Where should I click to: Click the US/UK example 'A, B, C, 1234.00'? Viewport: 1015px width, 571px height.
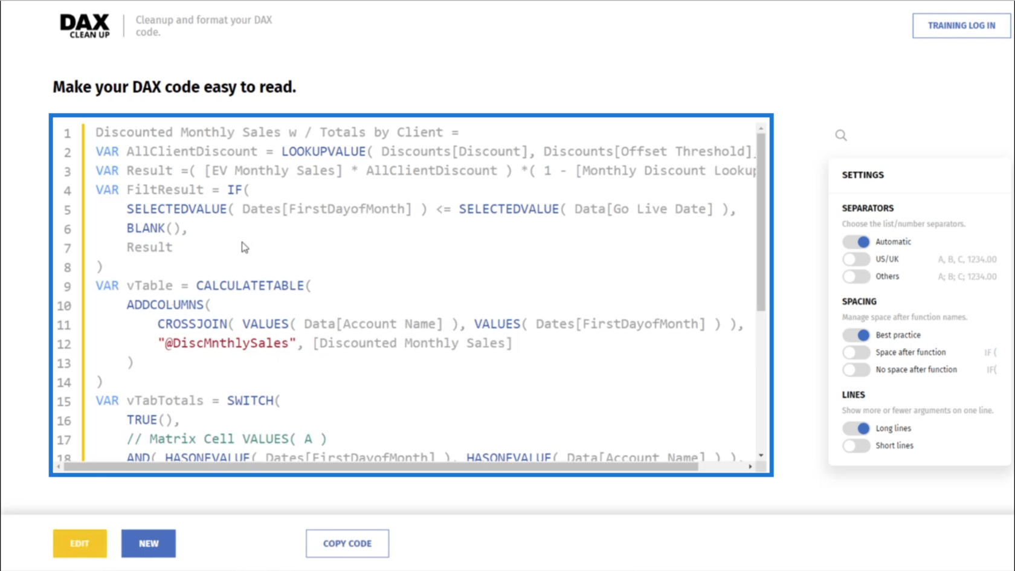pos(967,259)
